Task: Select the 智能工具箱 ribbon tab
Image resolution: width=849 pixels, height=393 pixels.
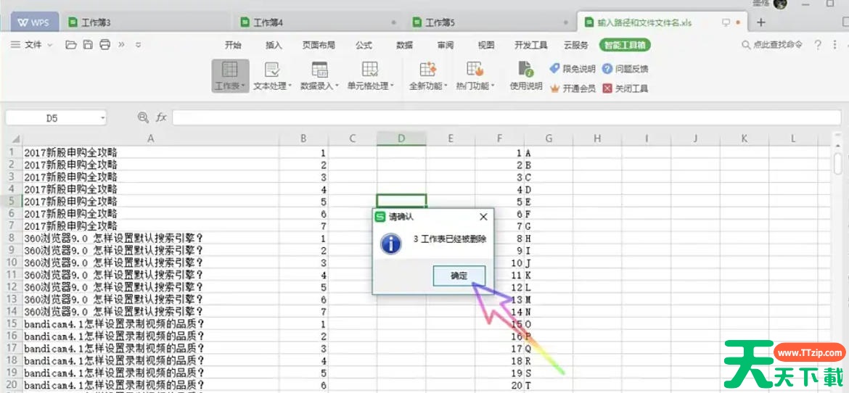Action: (x=625, y=46)
